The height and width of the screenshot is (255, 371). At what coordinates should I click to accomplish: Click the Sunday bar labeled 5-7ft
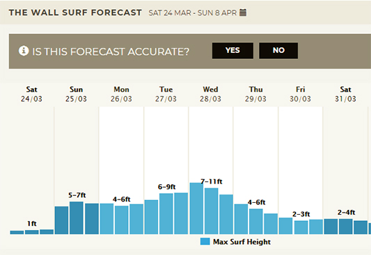pyautogui.click(x=76, y=217)
